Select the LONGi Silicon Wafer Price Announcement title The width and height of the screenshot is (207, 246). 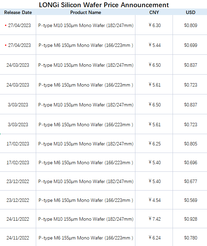tap(104, 5)
